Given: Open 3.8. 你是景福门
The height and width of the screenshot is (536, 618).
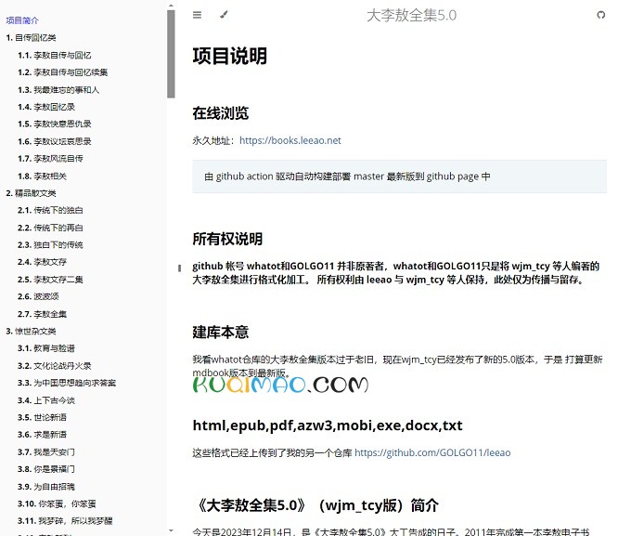Looking at the screenshot, I should [x=46, y=469].
